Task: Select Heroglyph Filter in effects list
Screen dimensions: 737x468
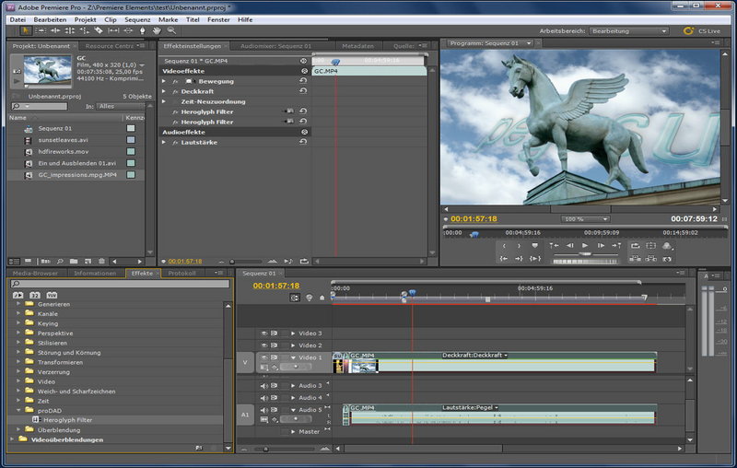Action: [x=67, y=420]
